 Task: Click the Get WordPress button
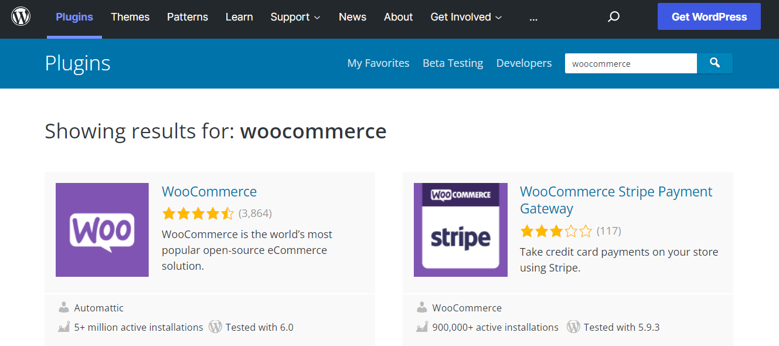point(709,16)
